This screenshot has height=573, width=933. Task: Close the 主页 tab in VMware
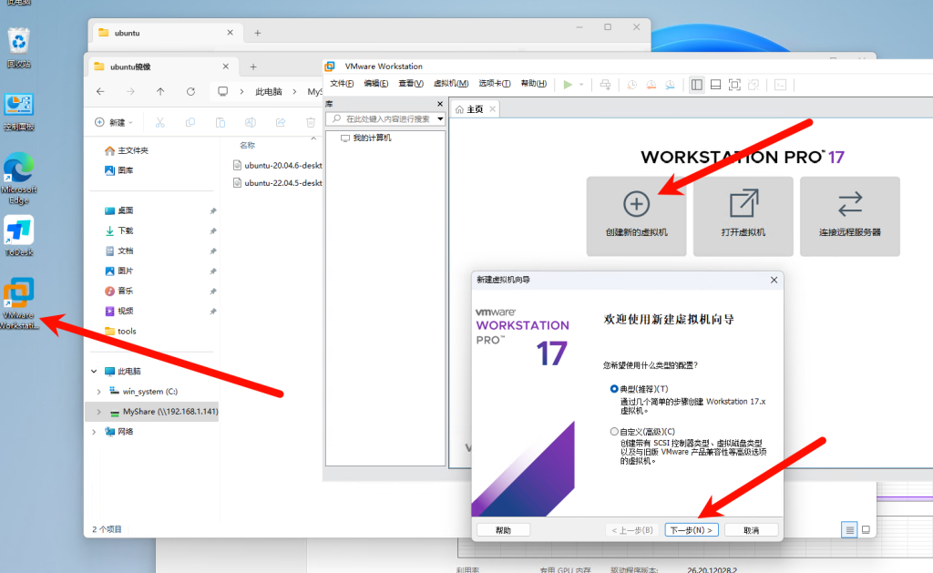point(492,109)
